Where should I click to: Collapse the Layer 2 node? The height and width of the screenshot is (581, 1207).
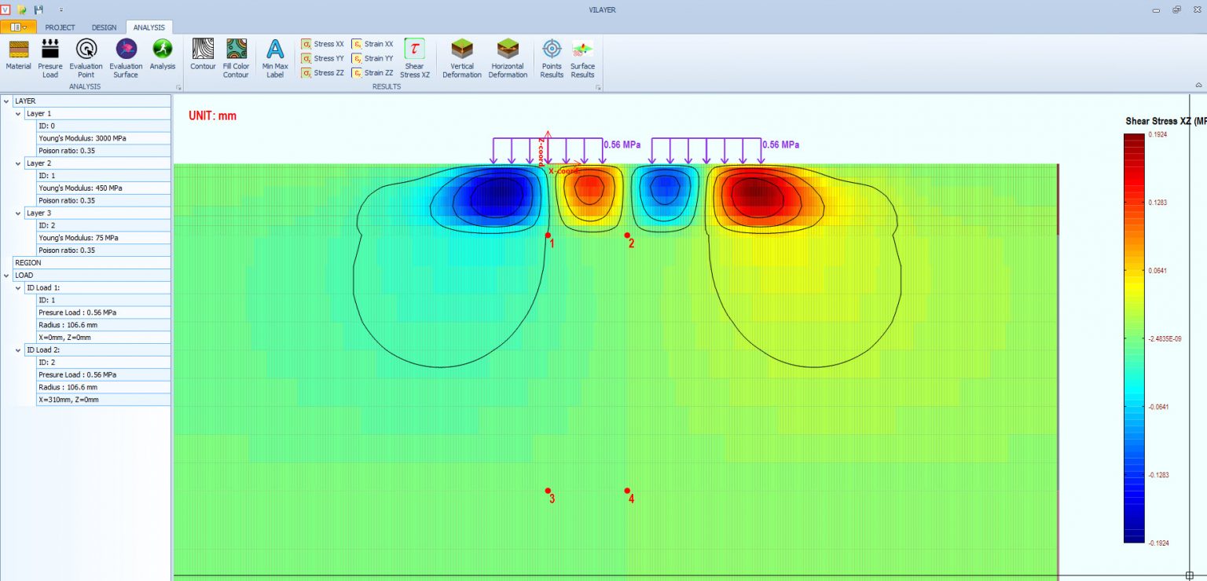coord(18,163)
